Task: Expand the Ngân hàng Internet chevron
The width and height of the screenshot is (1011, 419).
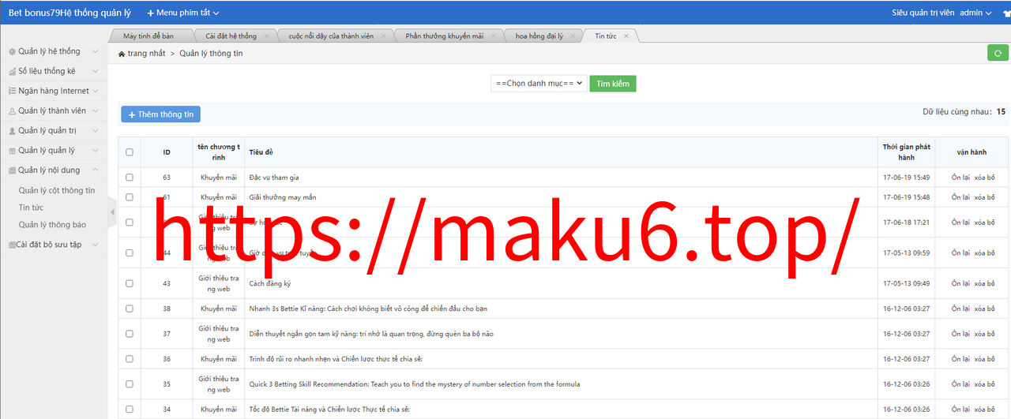Action: point(96,91)
